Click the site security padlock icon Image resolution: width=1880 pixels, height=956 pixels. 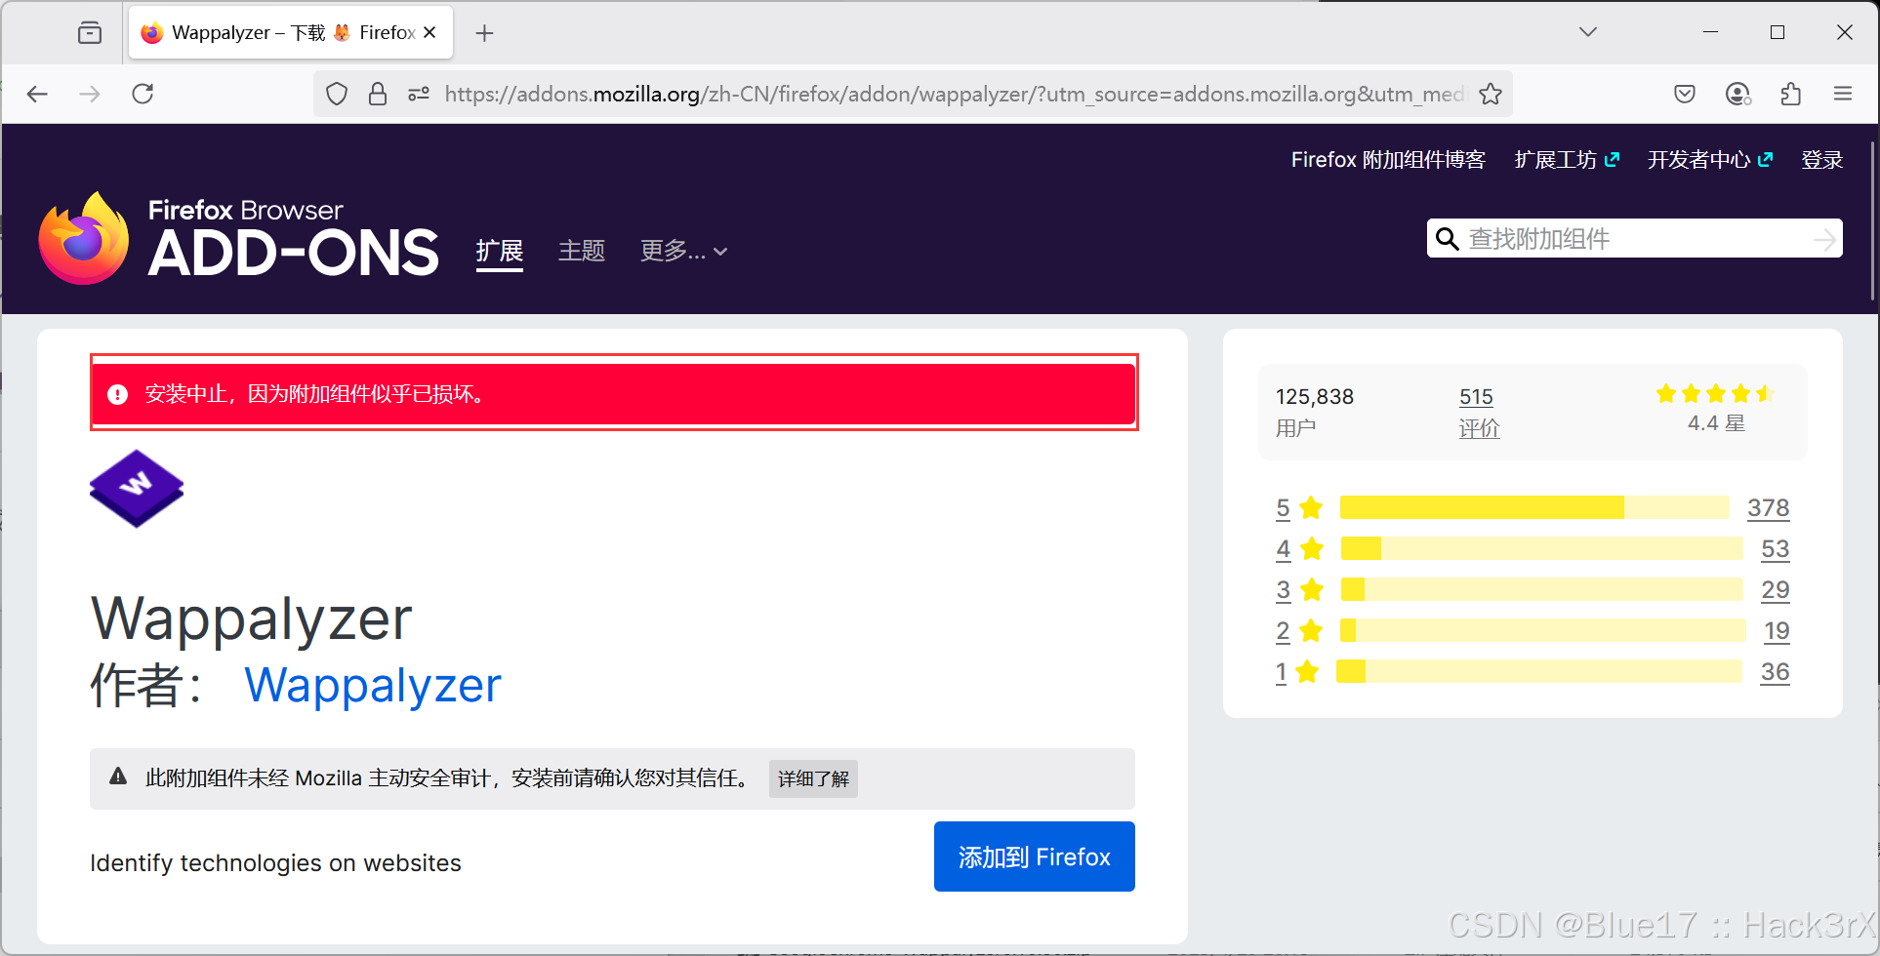(x=378, y=94)
